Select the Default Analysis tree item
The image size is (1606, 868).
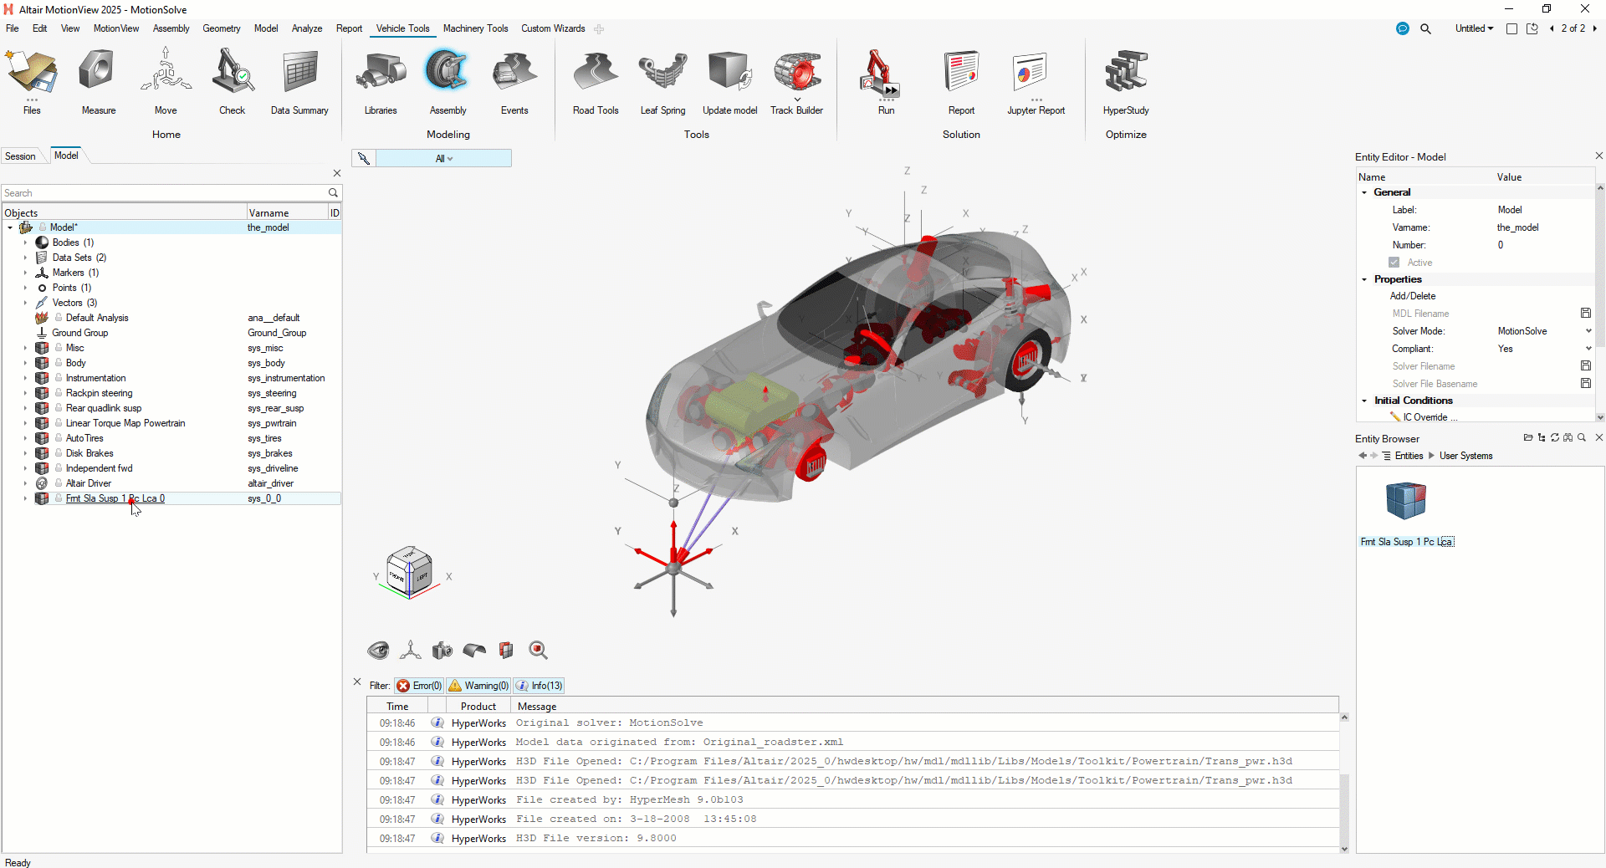97,318
